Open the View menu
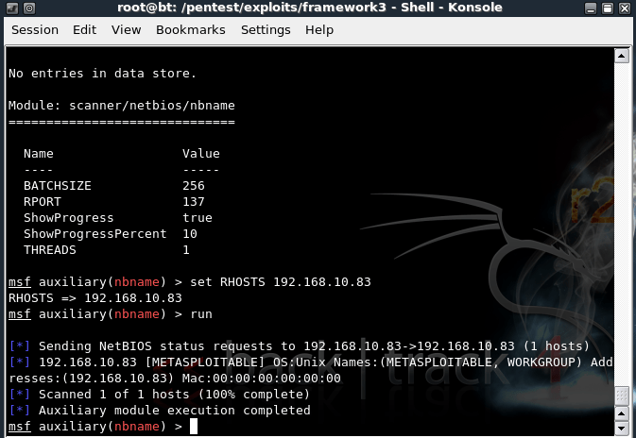Image resolution: width=636 pixels, height=438 pixels. tap(126, 30)
